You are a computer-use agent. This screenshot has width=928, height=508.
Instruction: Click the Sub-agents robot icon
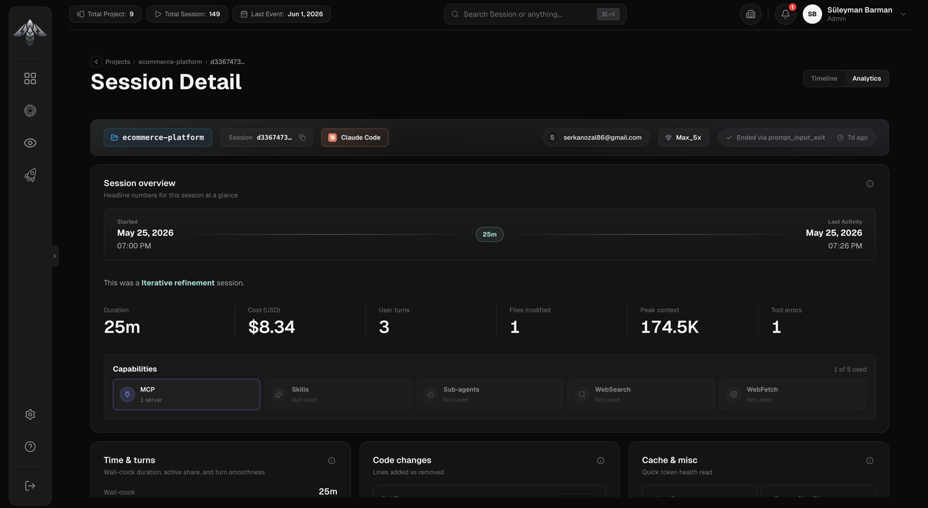(430, 394)
